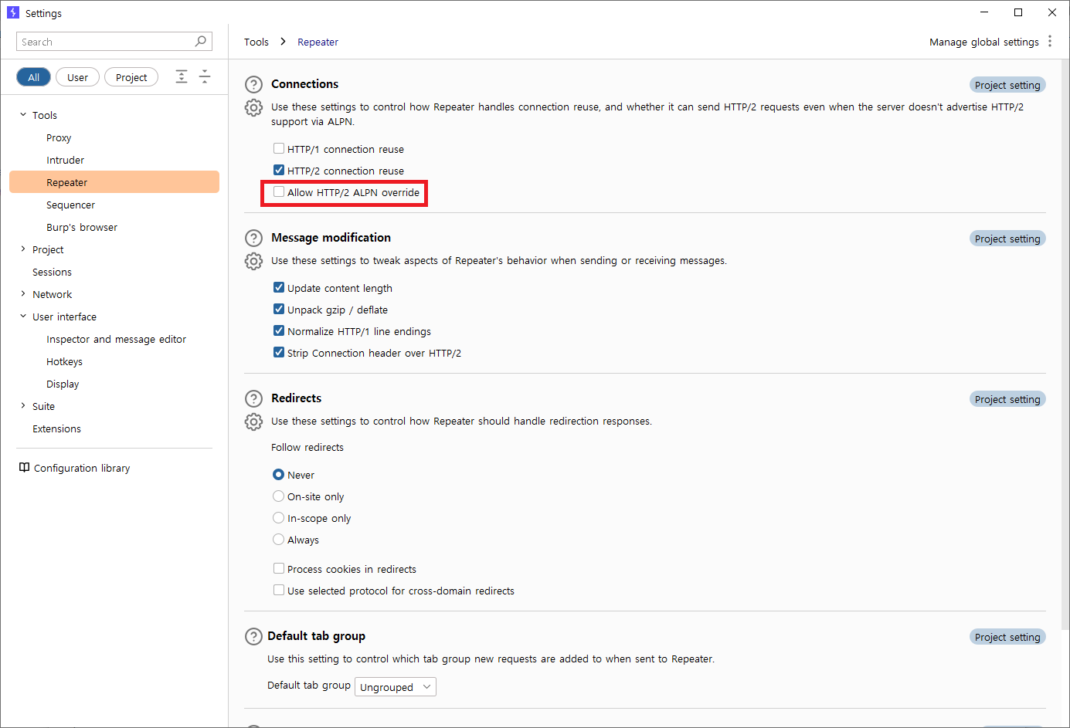1070x728 pixels.
Task: Click the Burp Suite lightning logo icon
Action: point(13,13)
